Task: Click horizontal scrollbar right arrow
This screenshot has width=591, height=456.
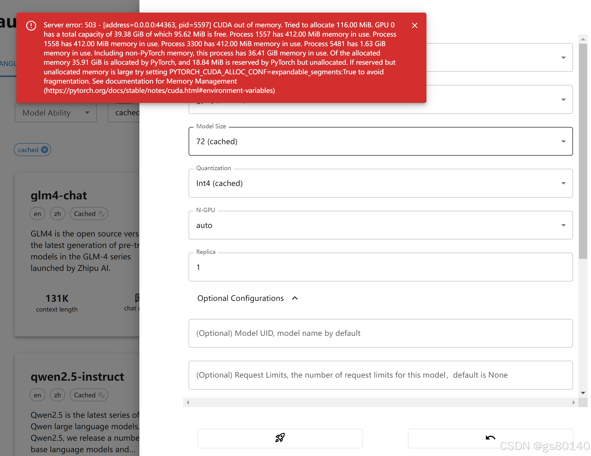Action: 574,402
